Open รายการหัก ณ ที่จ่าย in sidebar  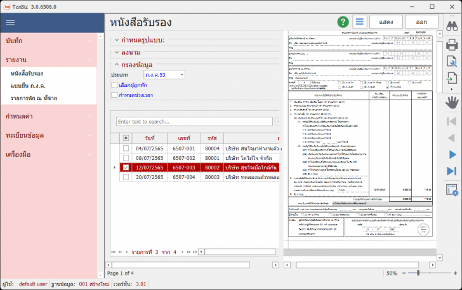click(x=34, y=98)
